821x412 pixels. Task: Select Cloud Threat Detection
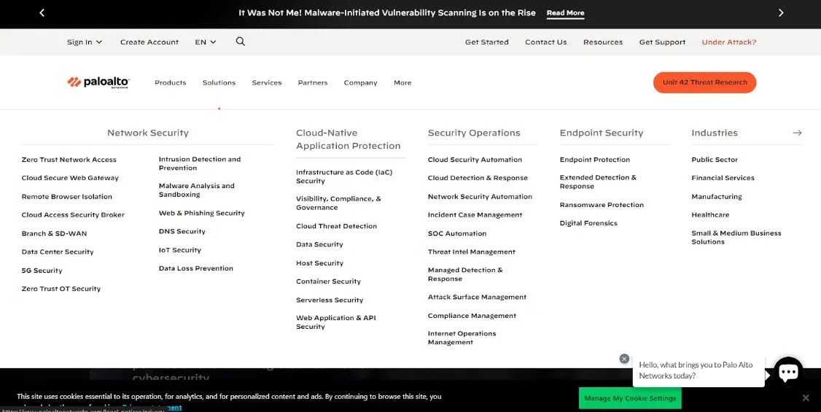tap(336, 226)
